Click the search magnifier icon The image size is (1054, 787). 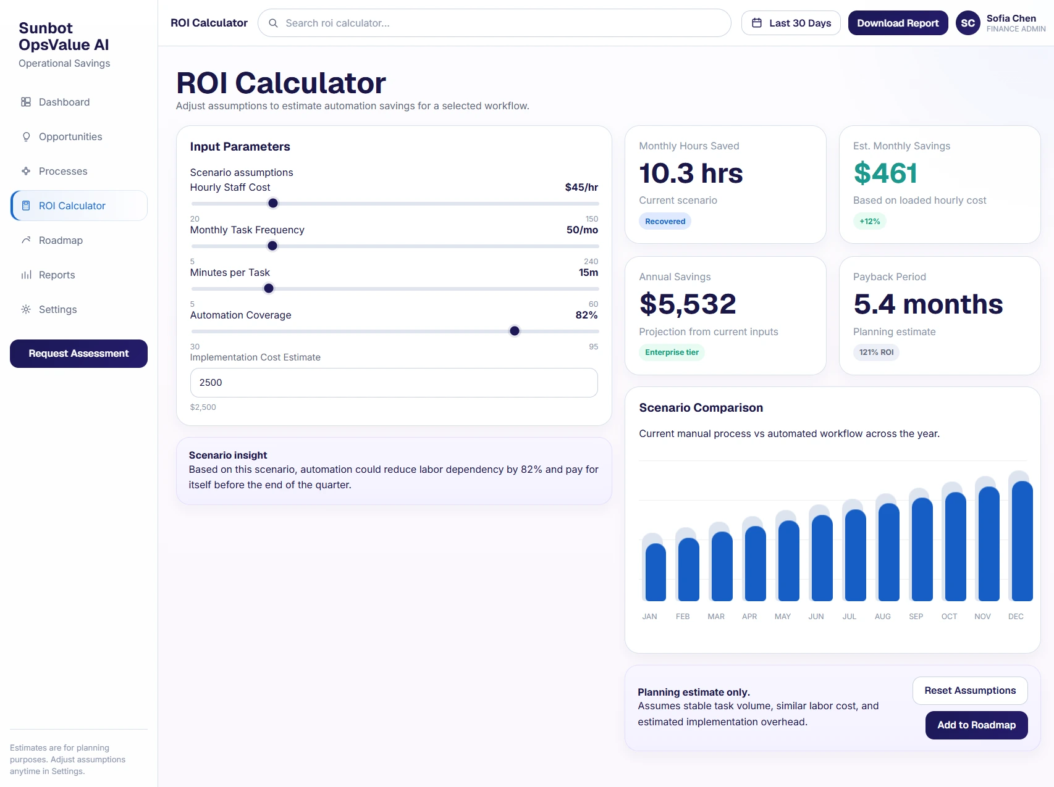coord(273,23)
